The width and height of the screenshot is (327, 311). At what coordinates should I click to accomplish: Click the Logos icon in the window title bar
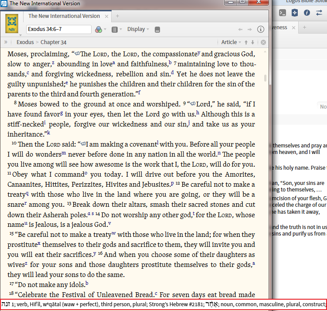pyautogui.click(x=4, y=3)
